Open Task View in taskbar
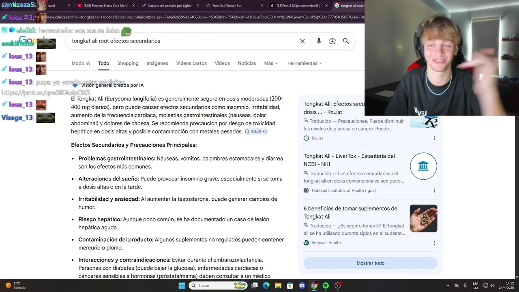The height and width of the screenshot is (292, 519). (x=254, y=286)
